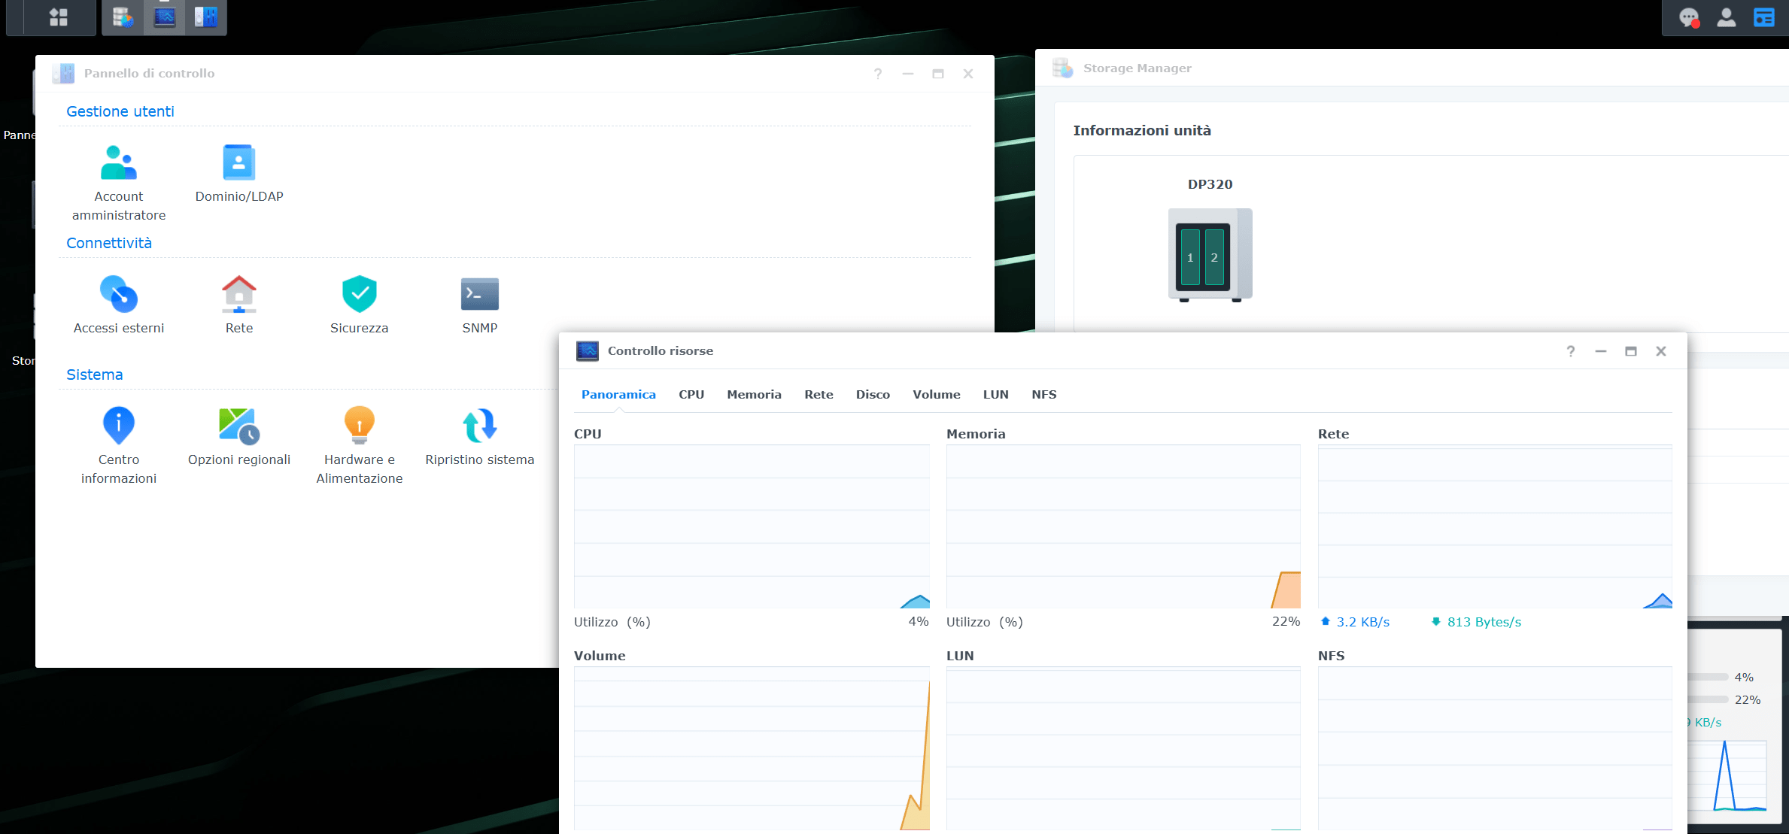1789x834 pixels.
Task: Select drive bay 2 on DP320
Action: (x=1214, y=257)
